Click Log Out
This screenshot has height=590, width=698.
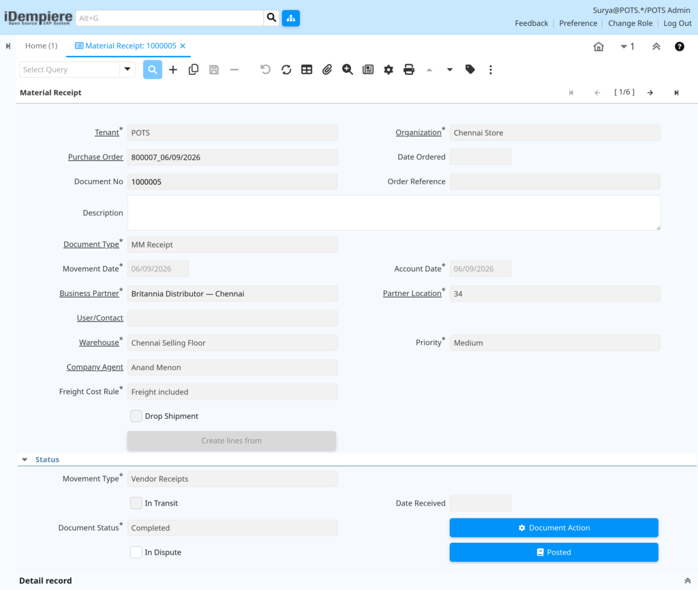(x=678, y=23)
